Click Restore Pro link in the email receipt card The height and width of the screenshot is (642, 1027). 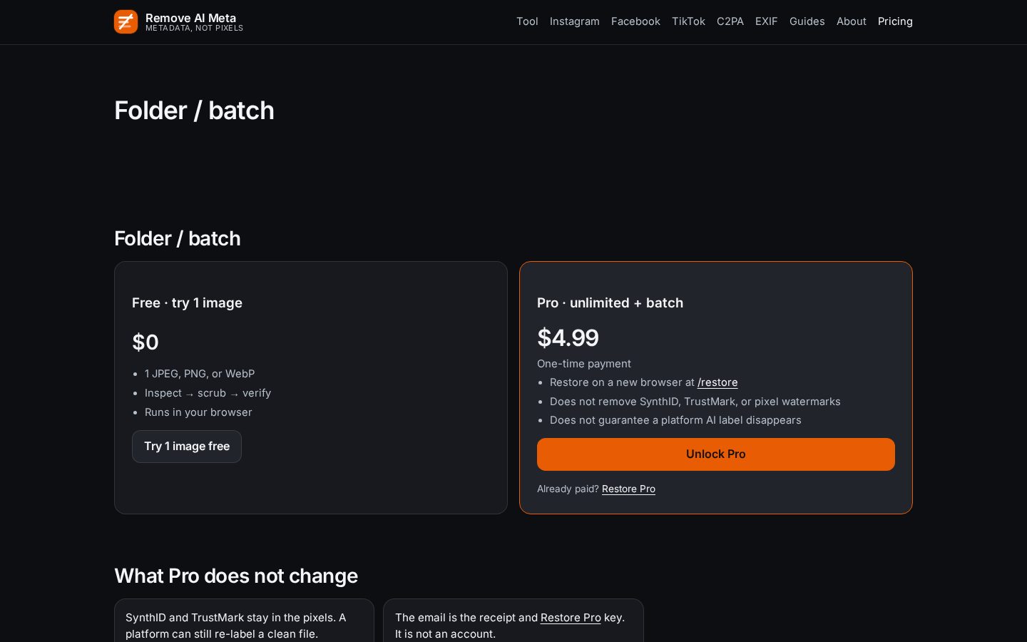pyautogui.click(x=571, y=618)
